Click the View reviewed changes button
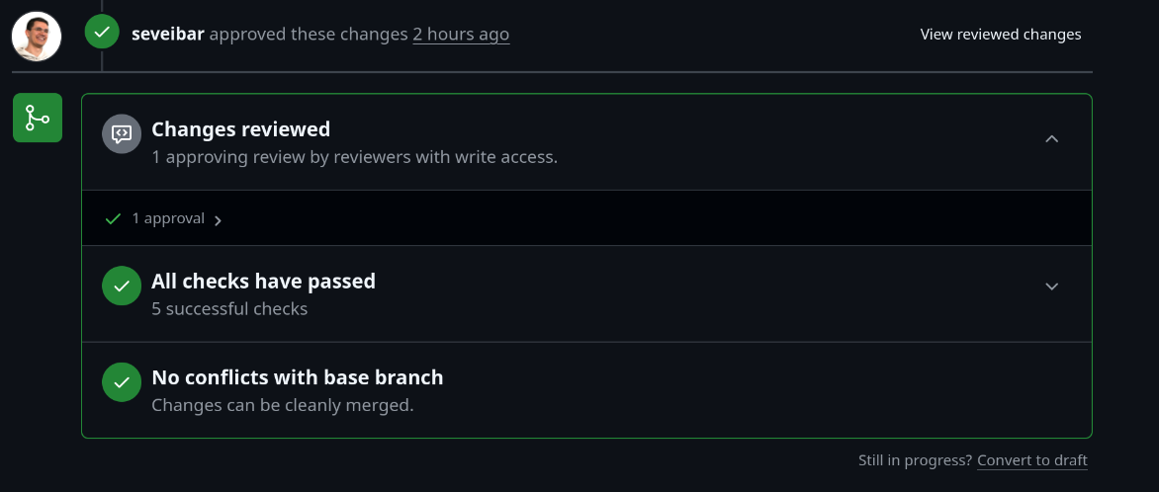 point(1001,35)
